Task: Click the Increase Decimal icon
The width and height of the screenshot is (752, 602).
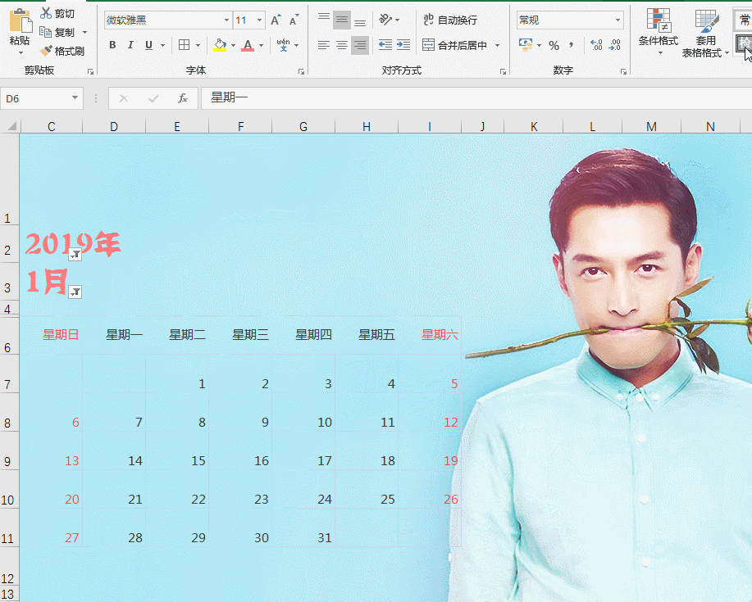Action: [596, 45]
